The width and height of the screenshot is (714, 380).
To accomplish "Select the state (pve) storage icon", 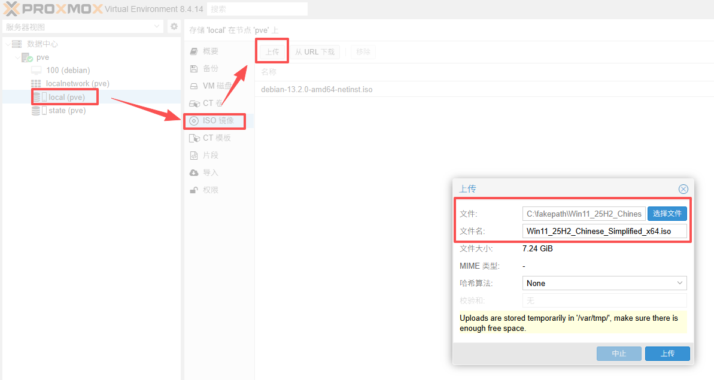I will [37, 111].
